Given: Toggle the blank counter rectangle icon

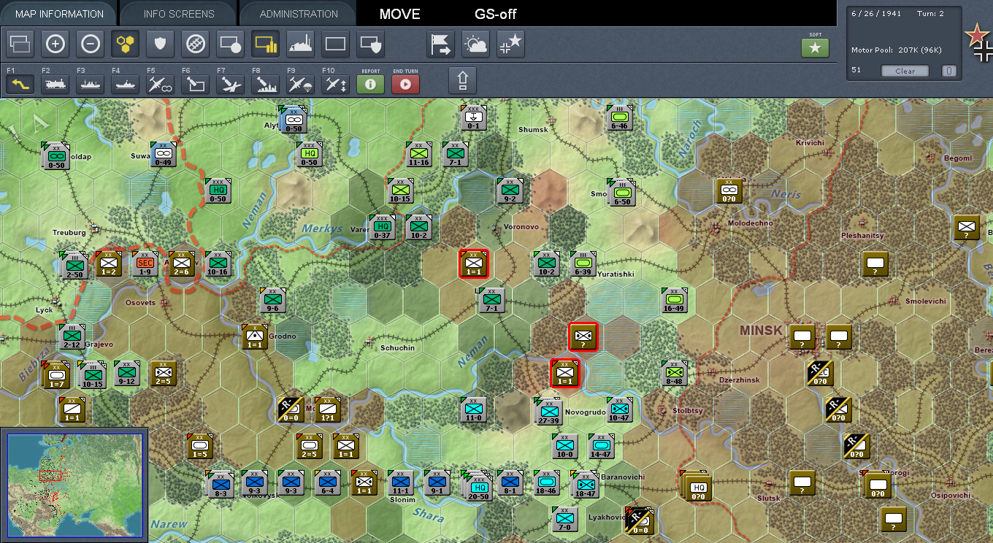Looking at the screenshot, I should click(x=335, y=45).
